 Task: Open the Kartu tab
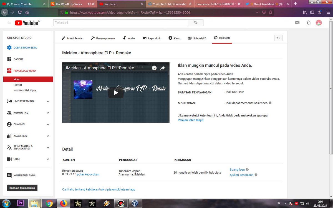(174, 38)
